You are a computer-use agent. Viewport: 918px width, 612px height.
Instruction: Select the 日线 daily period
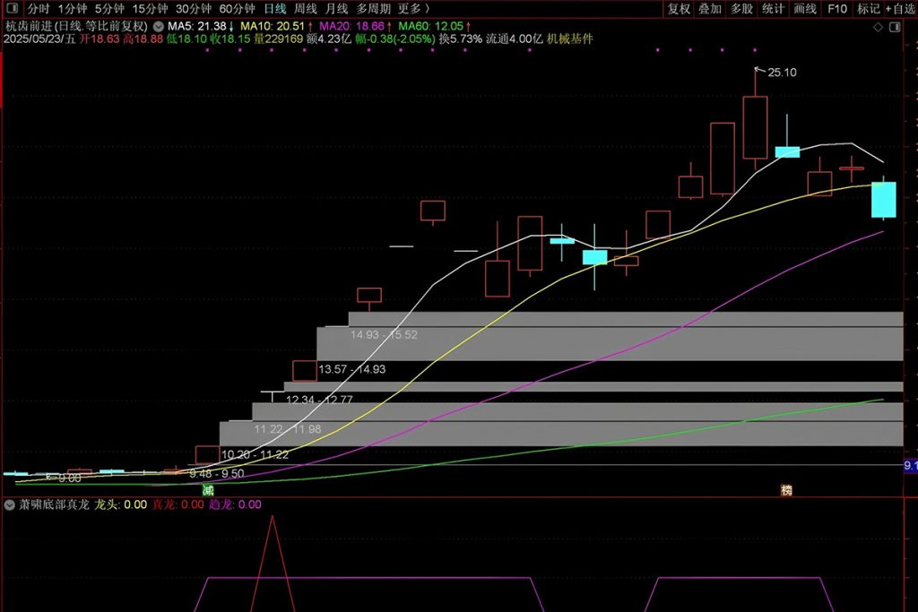[275, 9]
